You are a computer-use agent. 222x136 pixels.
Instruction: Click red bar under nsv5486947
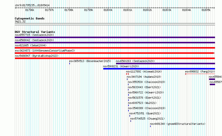coord(115,58)
